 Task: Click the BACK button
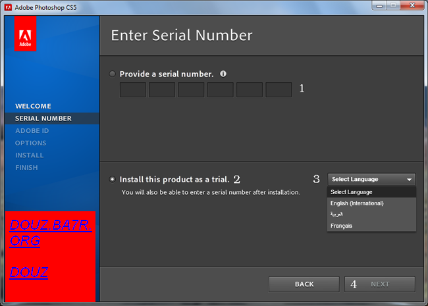(304, 284)
